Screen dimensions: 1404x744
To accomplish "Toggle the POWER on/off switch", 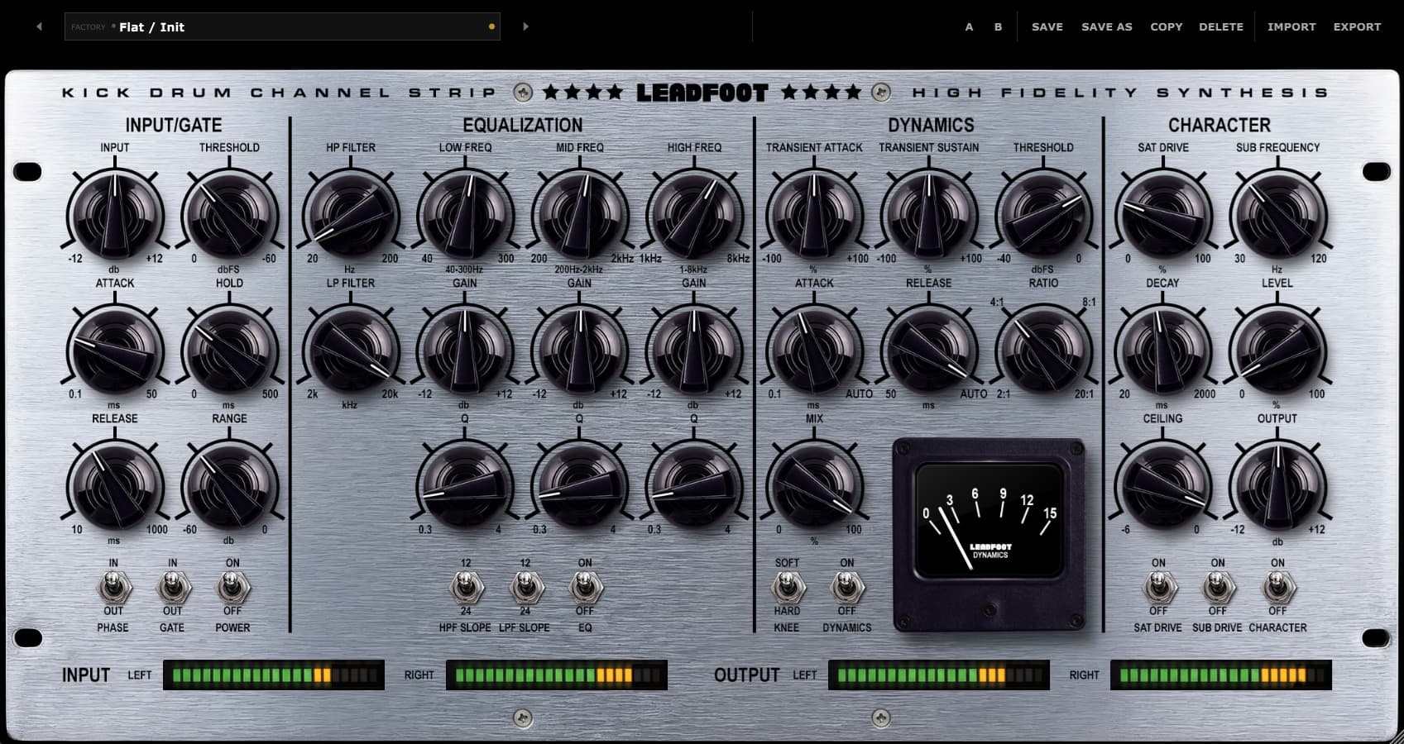I will [x=232, y=588].
